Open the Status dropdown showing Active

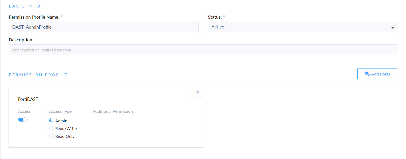coord(300,27)
